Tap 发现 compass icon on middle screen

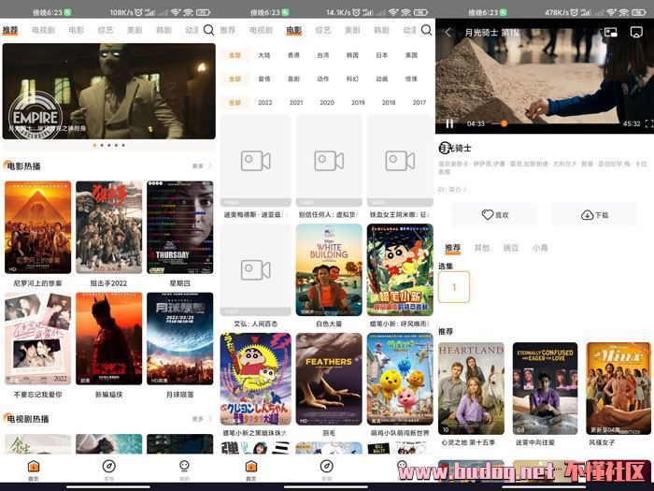[327, 469]
